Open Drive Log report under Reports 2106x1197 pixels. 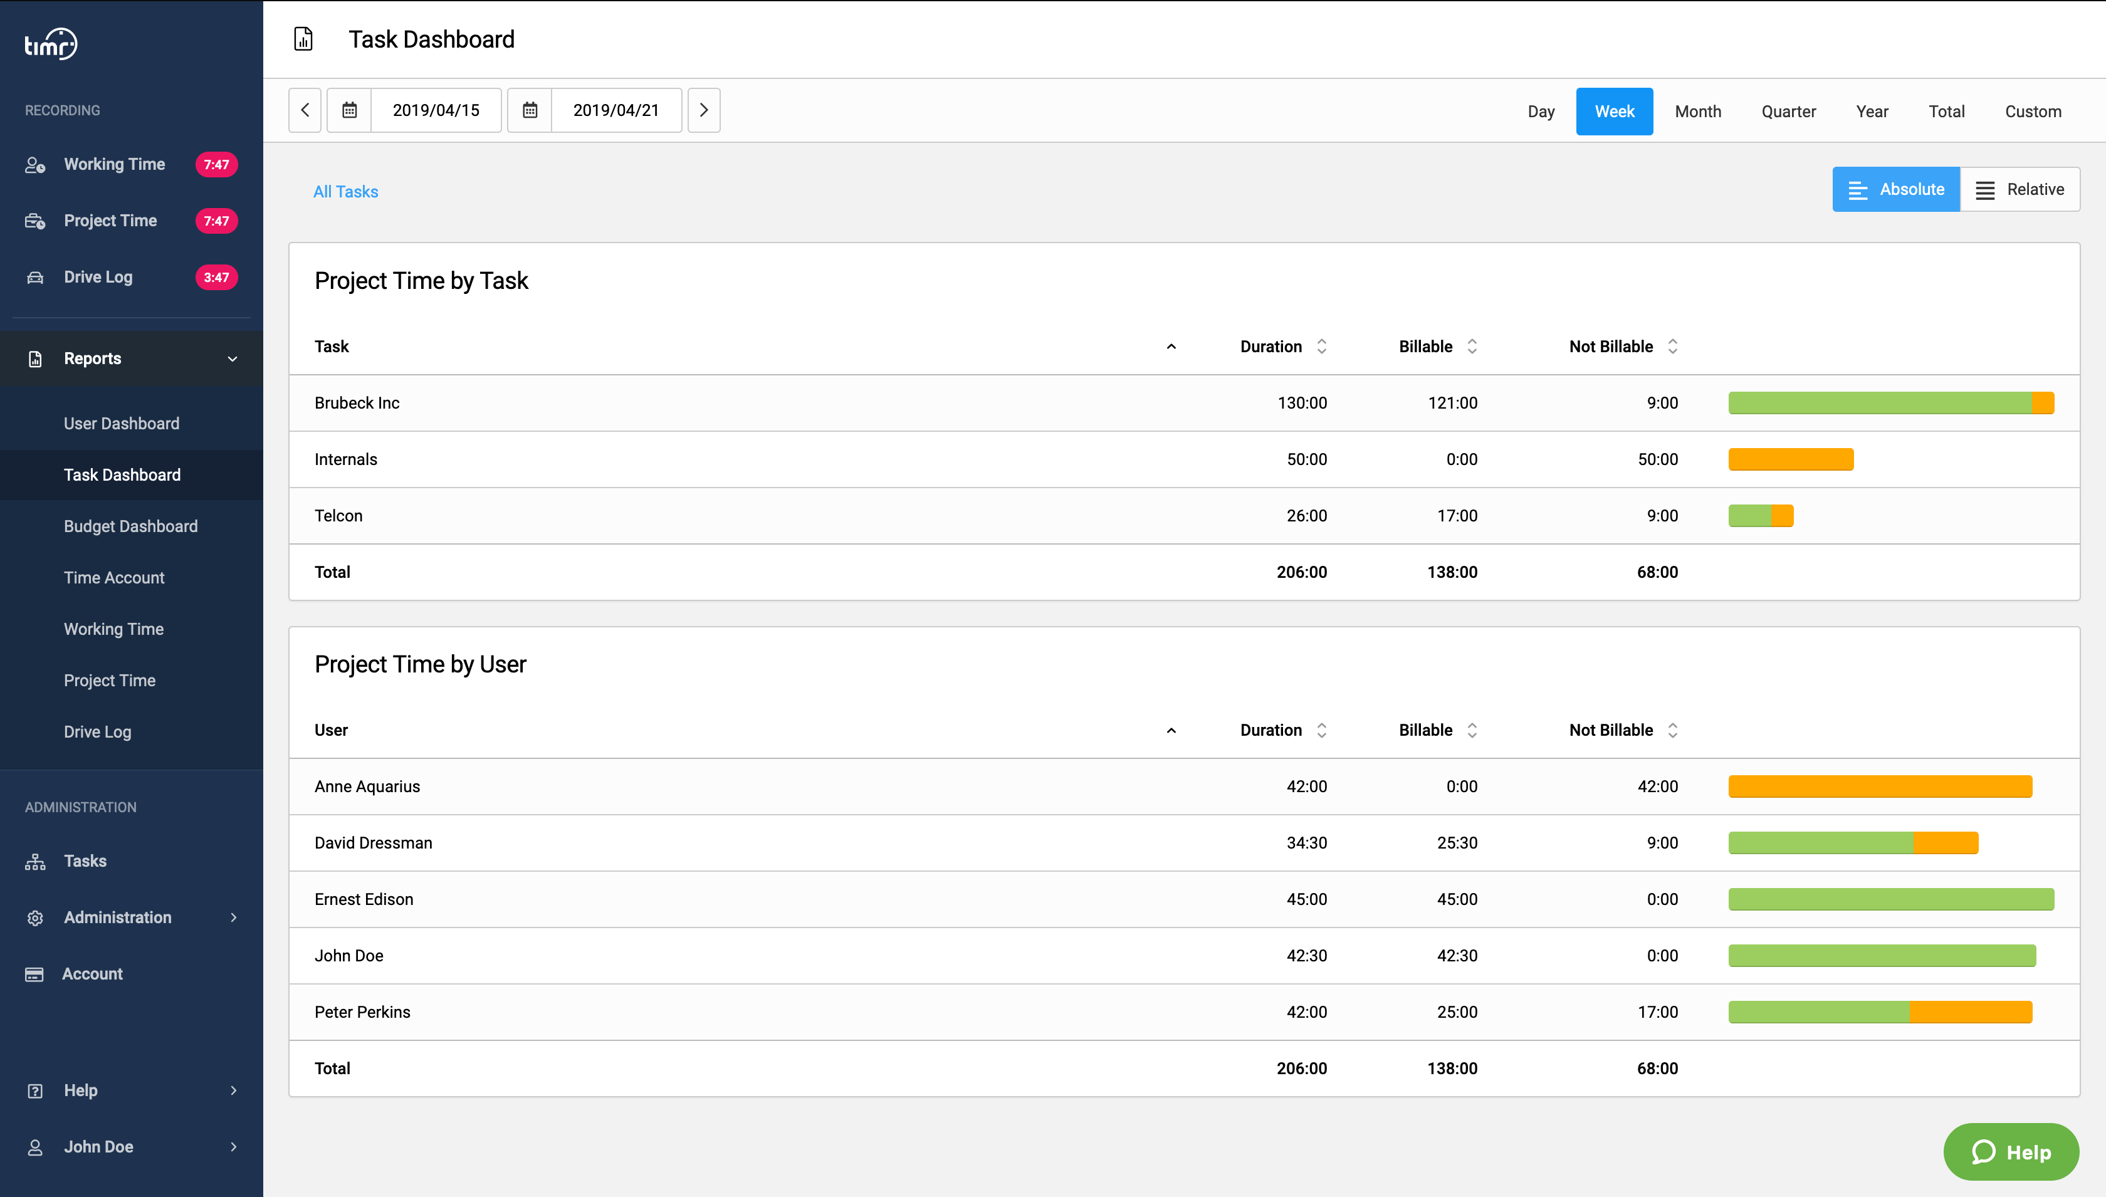[97, 733]
